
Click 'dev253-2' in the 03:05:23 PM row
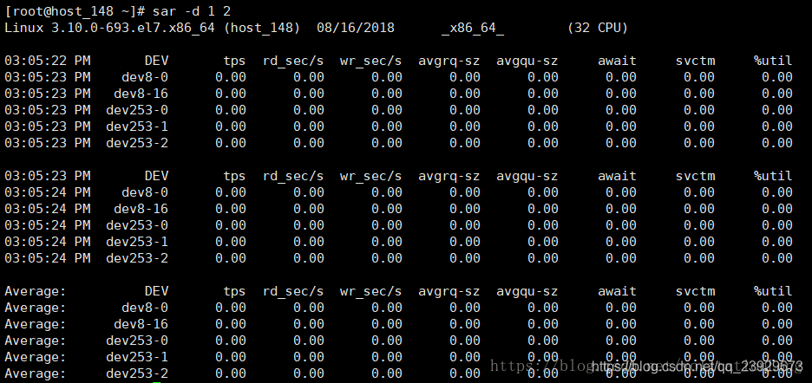137,143
